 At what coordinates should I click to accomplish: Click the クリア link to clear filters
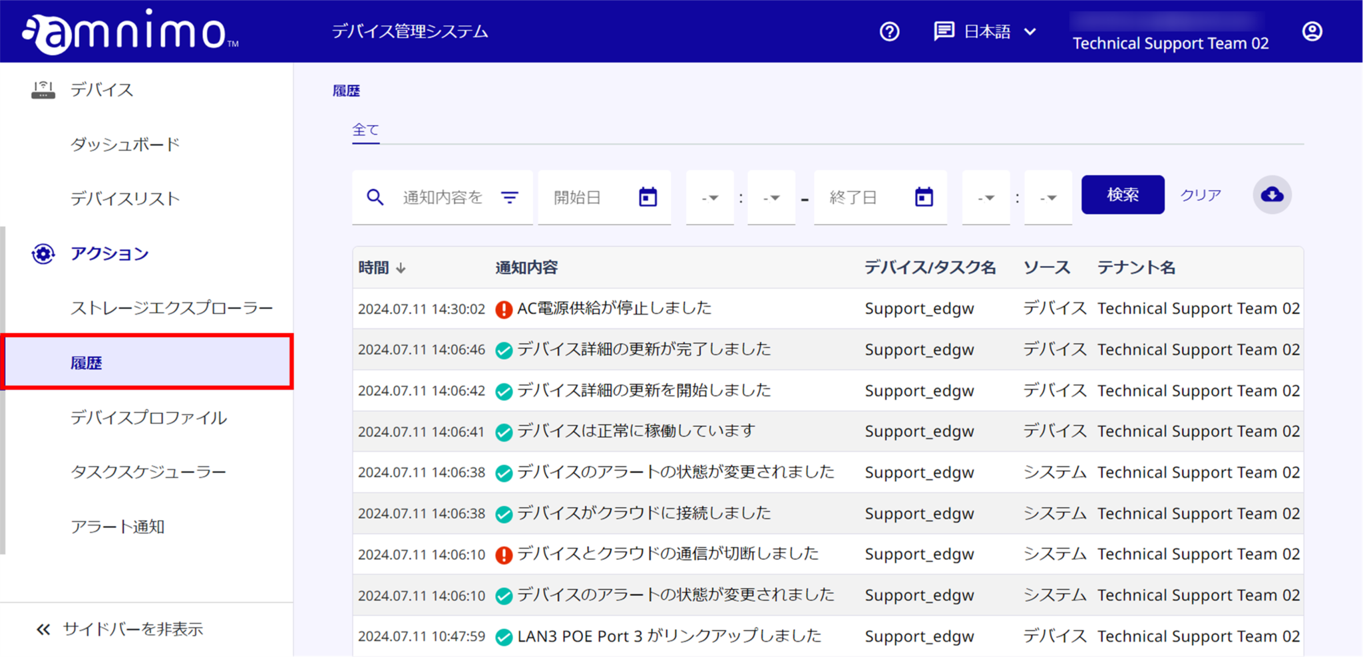point(1200,195)
